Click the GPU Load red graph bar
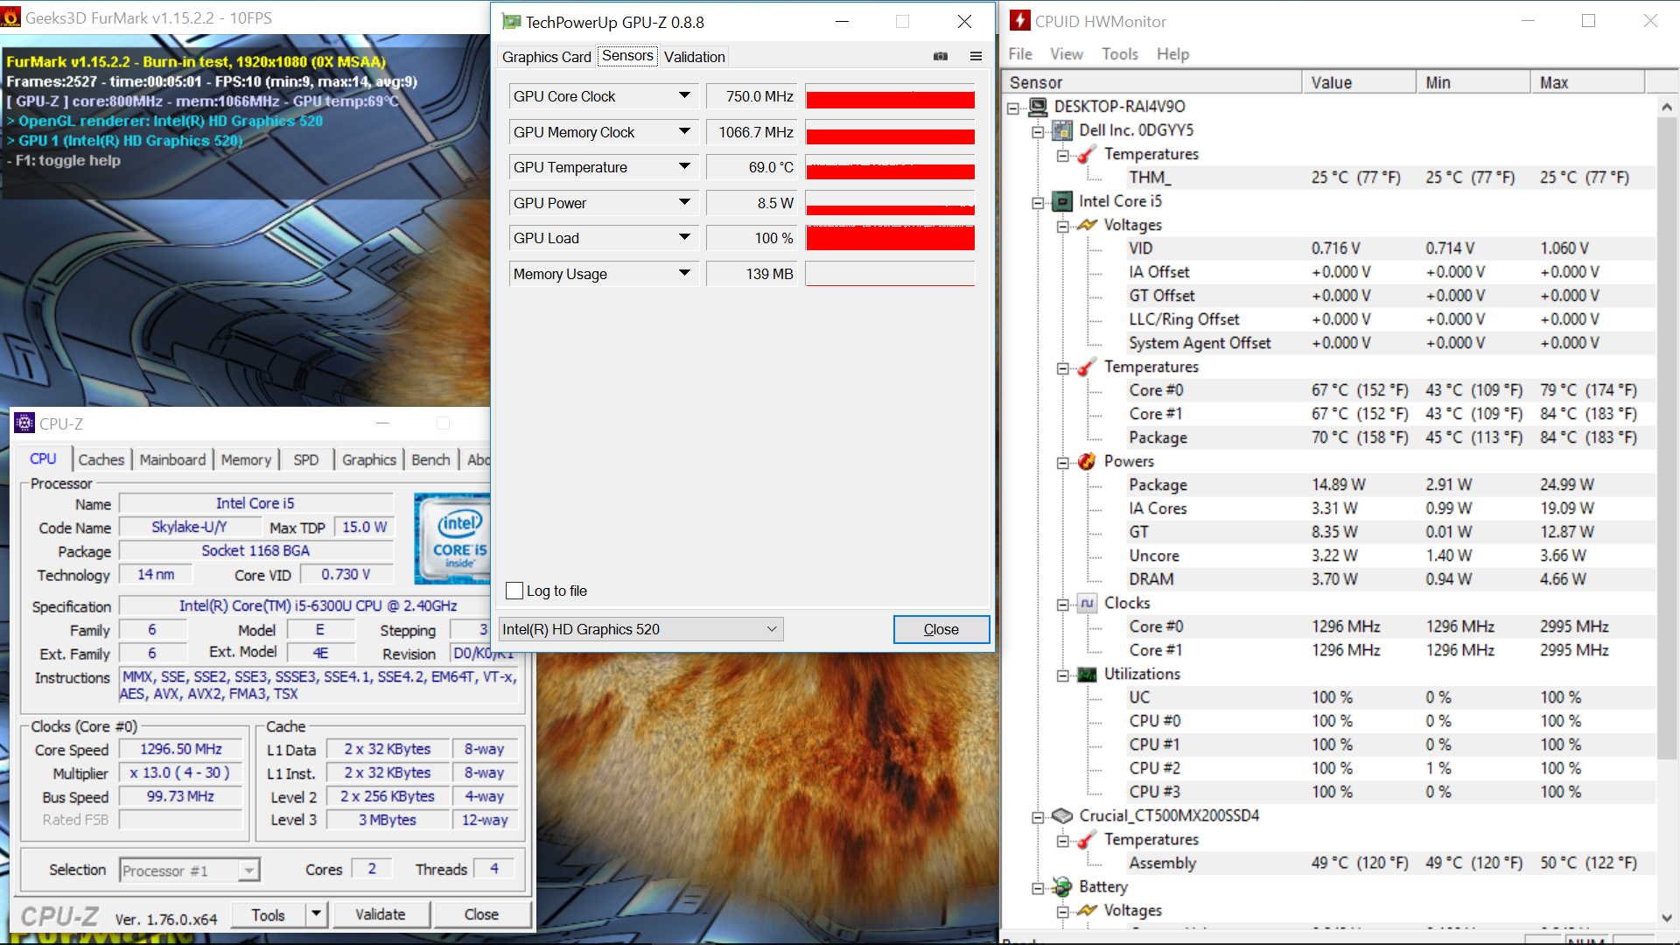 890,238
